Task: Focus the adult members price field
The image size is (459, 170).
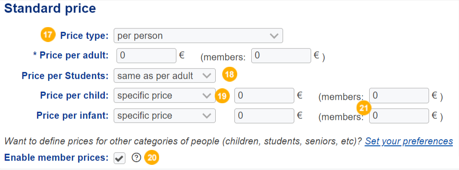Action: (281, 56)
